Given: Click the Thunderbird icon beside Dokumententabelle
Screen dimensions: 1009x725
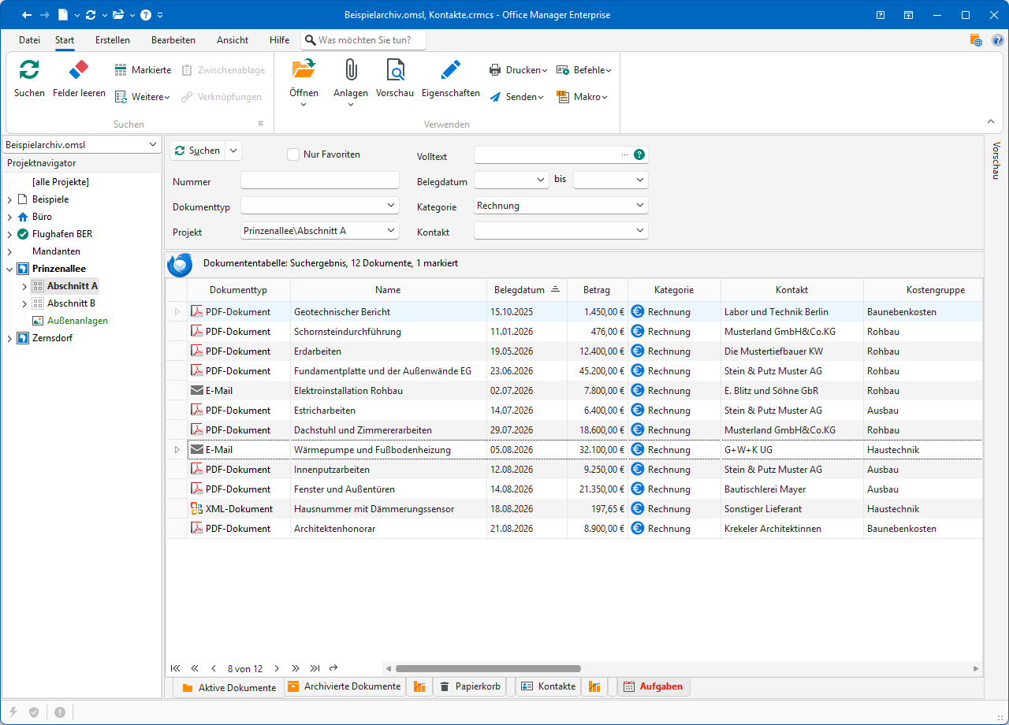Looking at the screenshot, I should (180, 266).
